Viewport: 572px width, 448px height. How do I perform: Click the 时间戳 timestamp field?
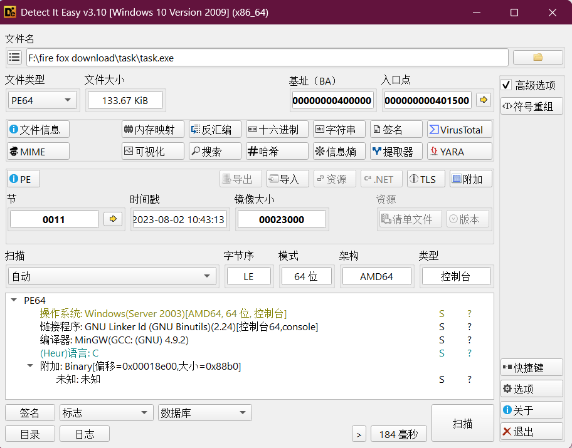pos(180,219)
